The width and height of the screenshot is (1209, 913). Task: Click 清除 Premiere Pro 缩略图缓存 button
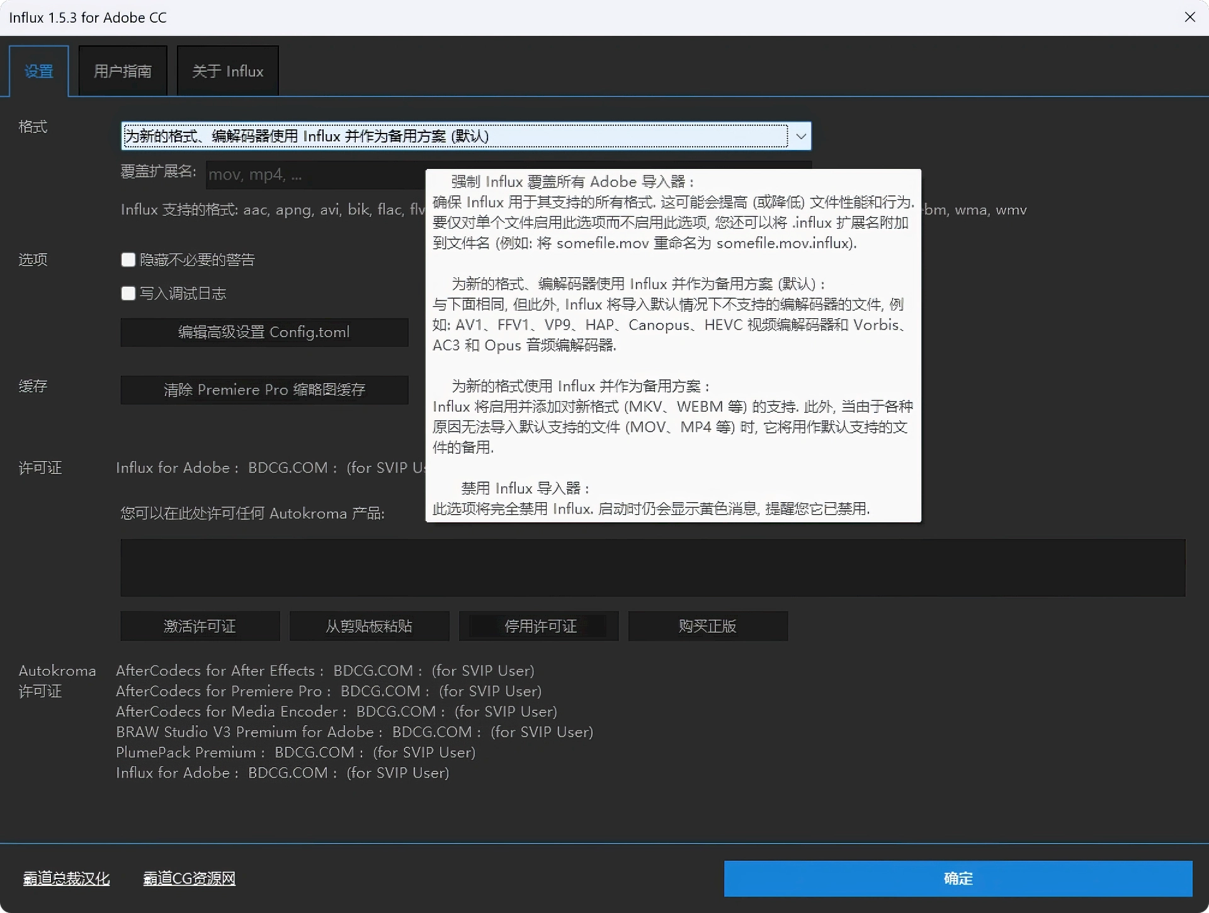click(x=264, y=389)
